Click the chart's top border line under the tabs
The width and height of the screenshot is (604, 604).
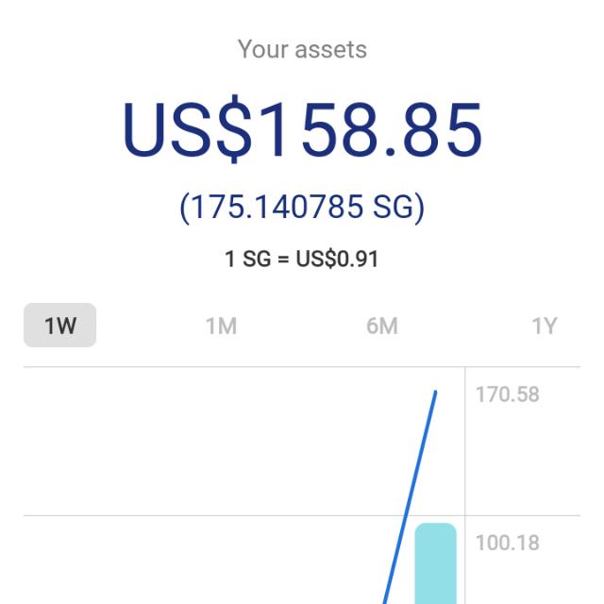236,367
